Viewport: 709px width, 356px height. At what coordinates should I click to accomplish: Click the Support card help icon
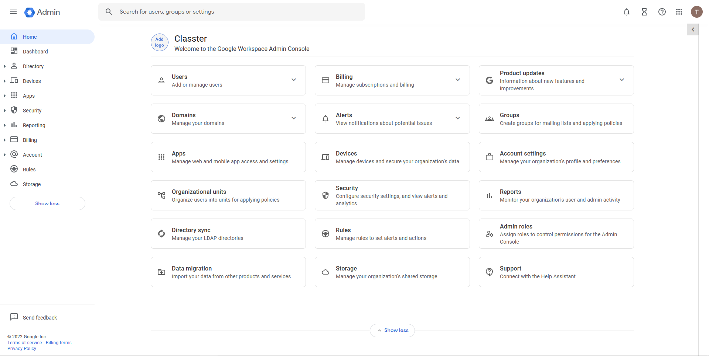coord(490,272)
